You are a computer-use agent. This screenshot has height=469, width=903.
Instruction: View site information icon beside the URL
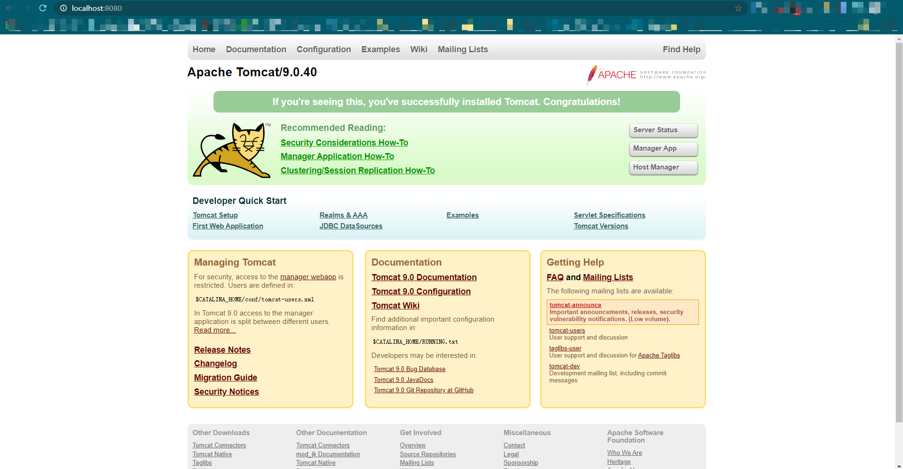coord(64,8)
